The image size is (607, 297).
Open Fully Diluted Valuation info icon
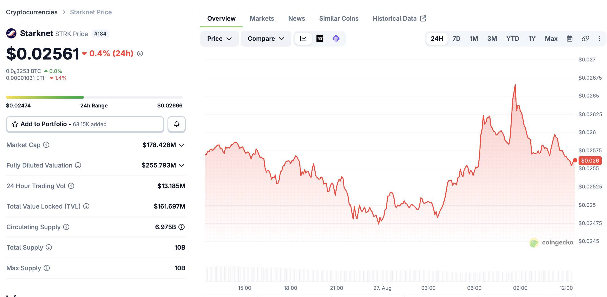(x=78, y=165)
